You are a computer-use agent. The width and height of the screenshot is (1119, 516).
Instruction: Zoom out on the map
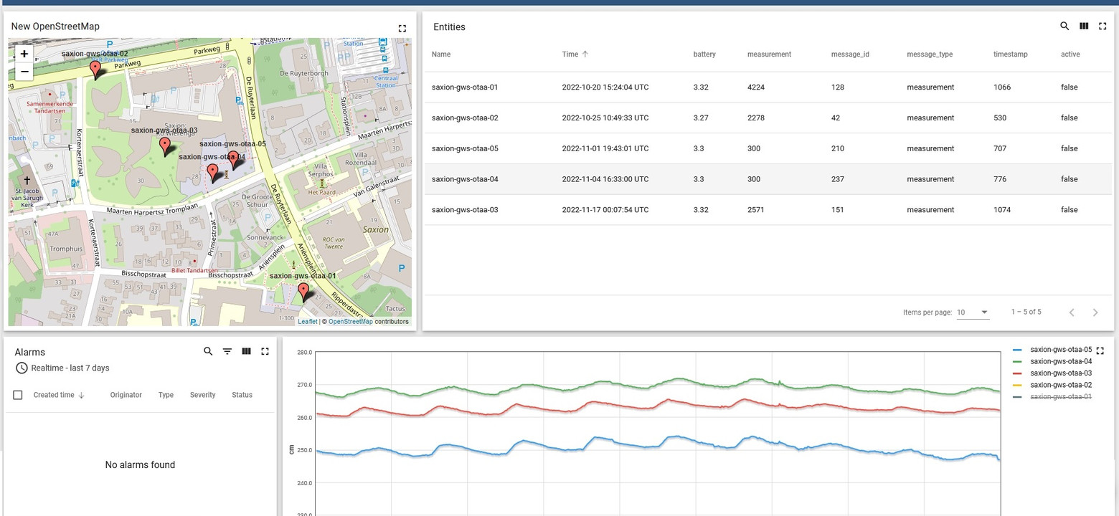(24, 72)
